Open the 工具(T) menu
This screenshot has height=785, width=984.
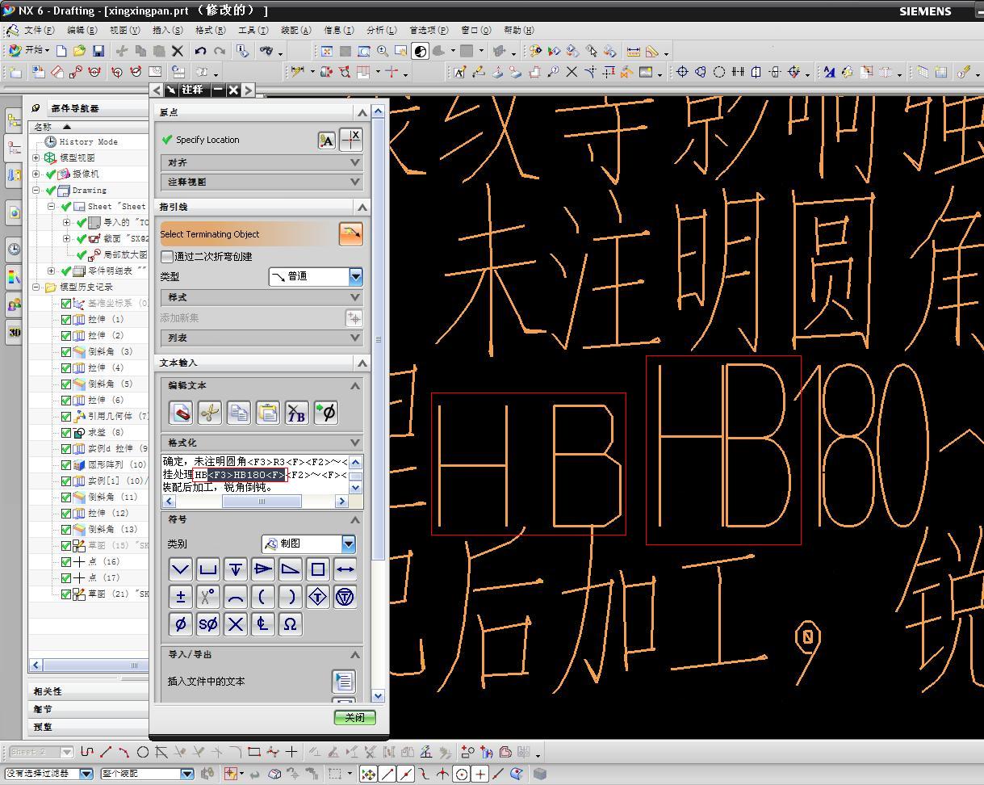click(253, 30)
